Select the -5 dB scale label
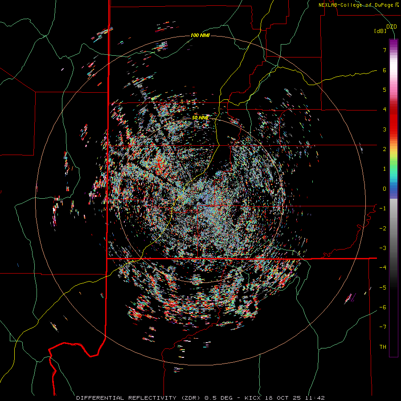 tap(383, 288)
